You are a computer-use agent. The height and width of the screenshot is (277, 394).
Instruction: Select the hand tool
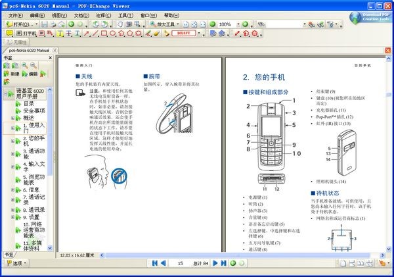[120, 24]
